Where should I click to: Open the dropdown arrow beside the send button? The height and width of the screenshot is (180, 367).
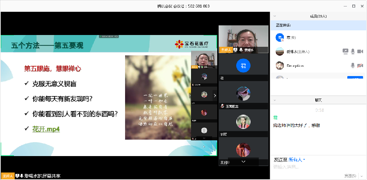(x=361, y=176)
